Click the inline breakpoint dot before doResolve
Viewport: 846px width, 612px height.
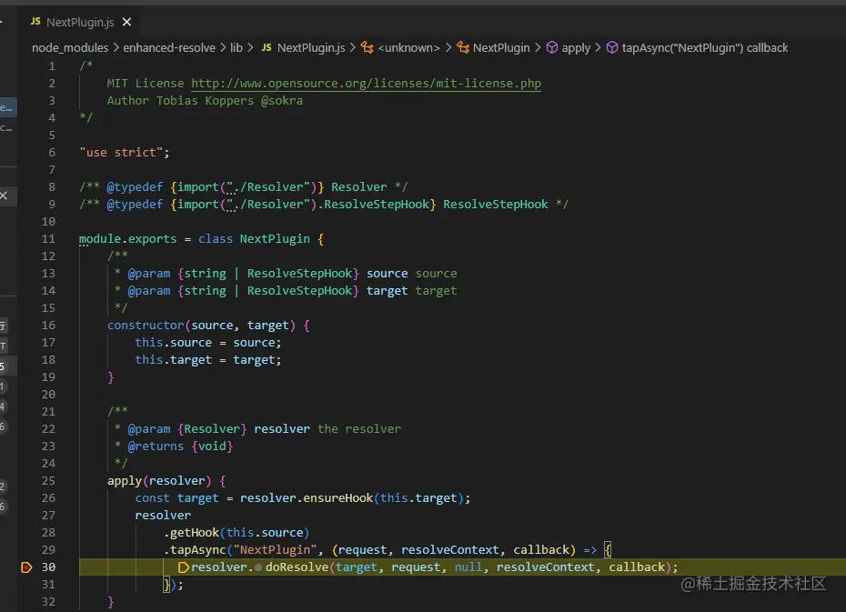(258, 567)
